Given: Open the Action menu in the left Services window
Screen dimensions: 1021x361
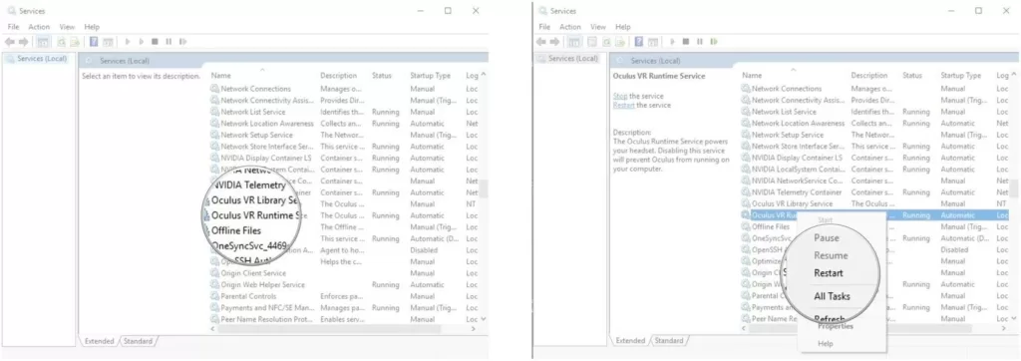Looking at the screenshot, I should pyautogui.click(x=39, y=27).
